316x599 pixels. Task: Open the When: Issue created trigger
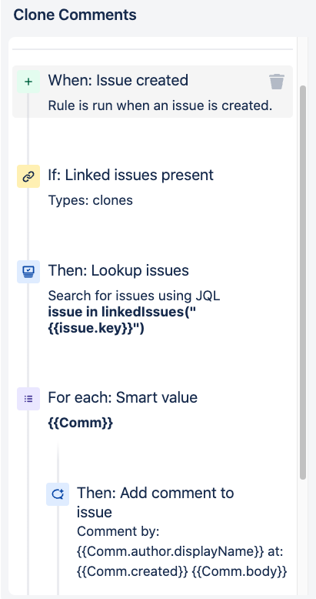tap(118, 80)
